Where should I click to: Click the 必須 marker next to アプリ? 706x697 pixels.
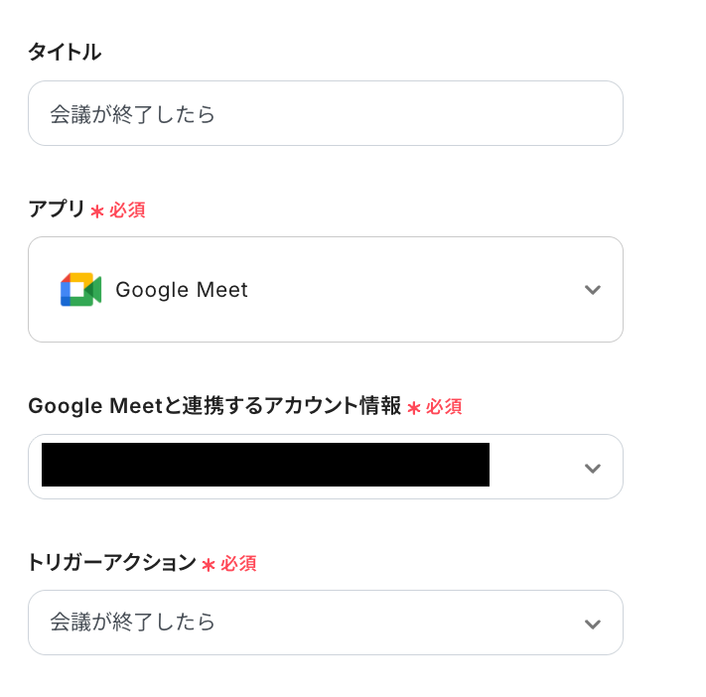tap(127, 210)
